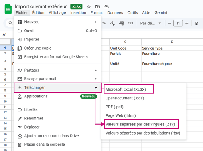This screenshot has width=203, height=151.
Task: Check the cloud document status icon
Action: (x=106, y=6)
